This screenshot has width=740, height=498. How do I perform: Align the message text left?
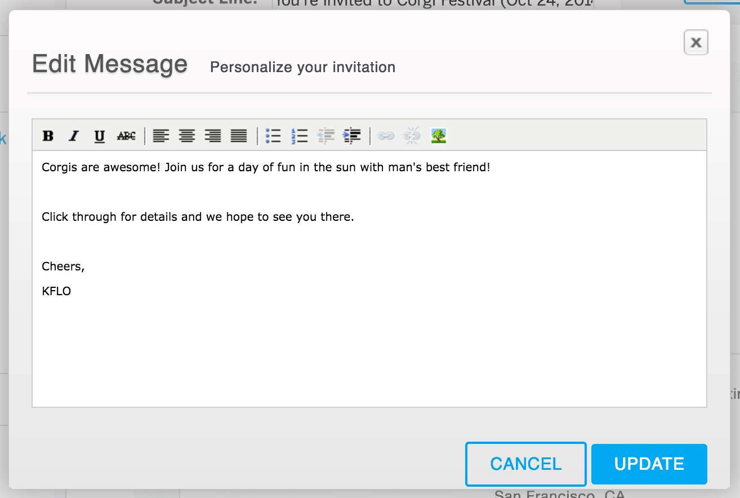click(x=161, y=135)
